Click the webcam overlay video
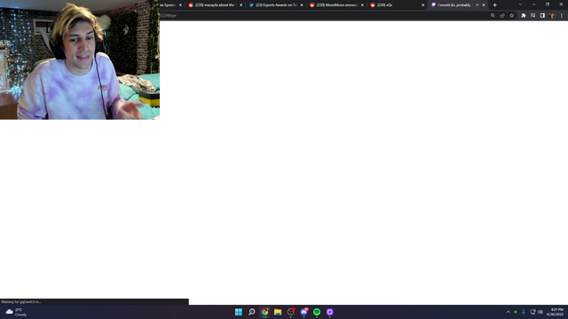568x319 pixels. pyautogui.click(x=80, y=59)
